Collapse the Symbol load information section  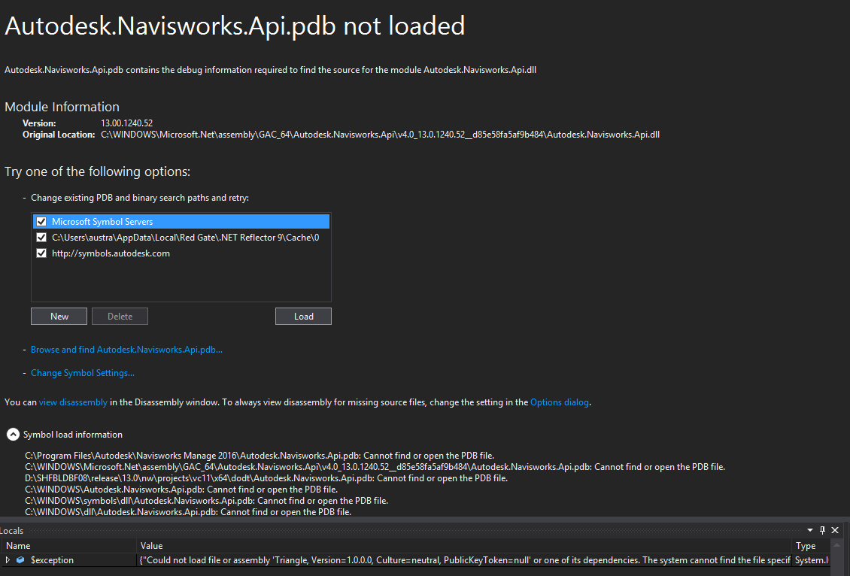pyautogui.click(x=13, y=435)
